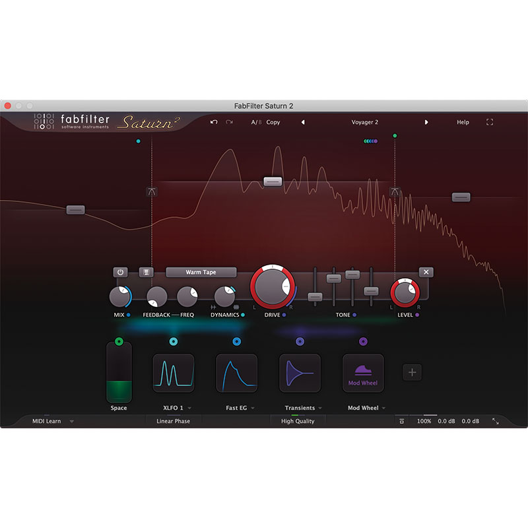Image resolution: width=528 pixels, height=528 pixels.
Task: Click the undo arrow icon
Action: point(214,122)
